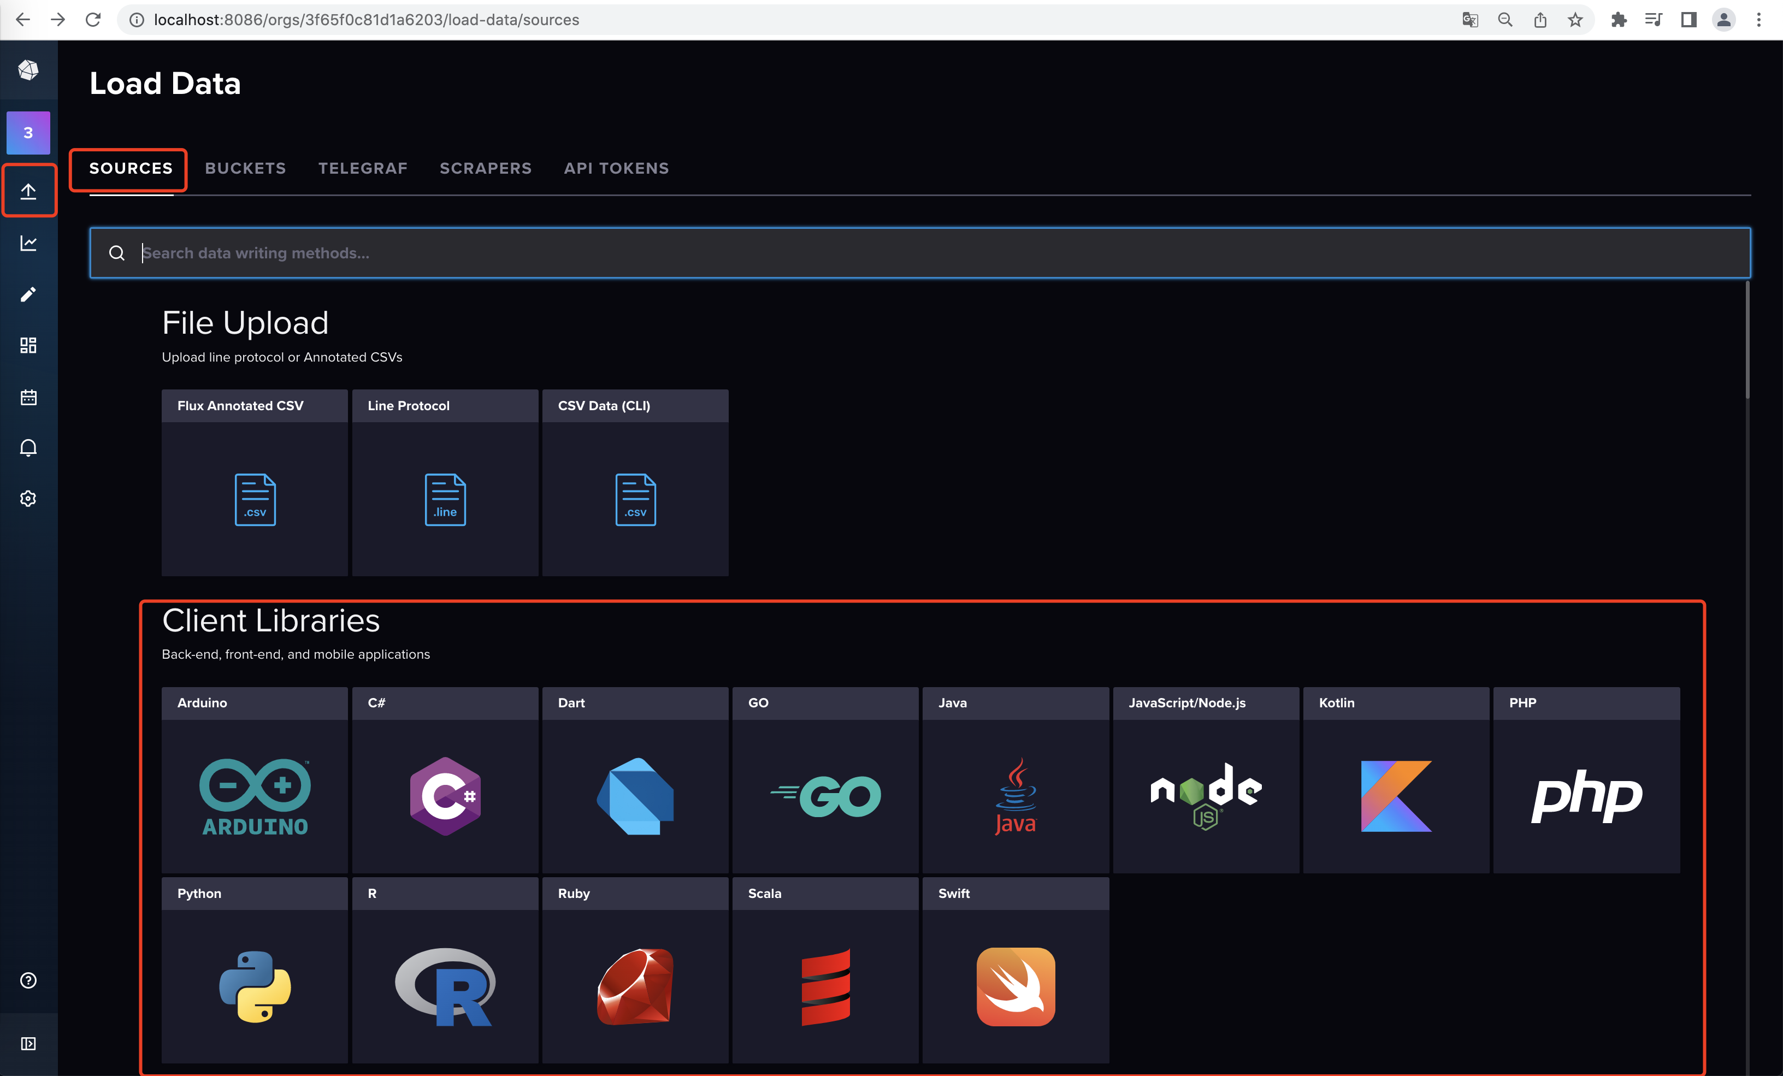Screen dimensions: 1783x1076
Task: Reload the page with browser refresh button
Action: 93,20
